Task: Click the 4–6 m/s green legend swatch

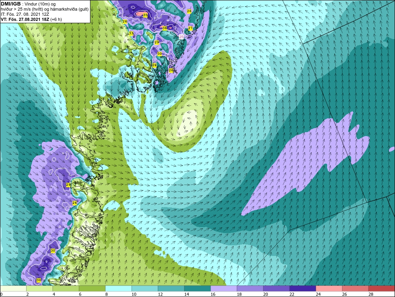Action: pyautogui.click(x=66, y=288)
